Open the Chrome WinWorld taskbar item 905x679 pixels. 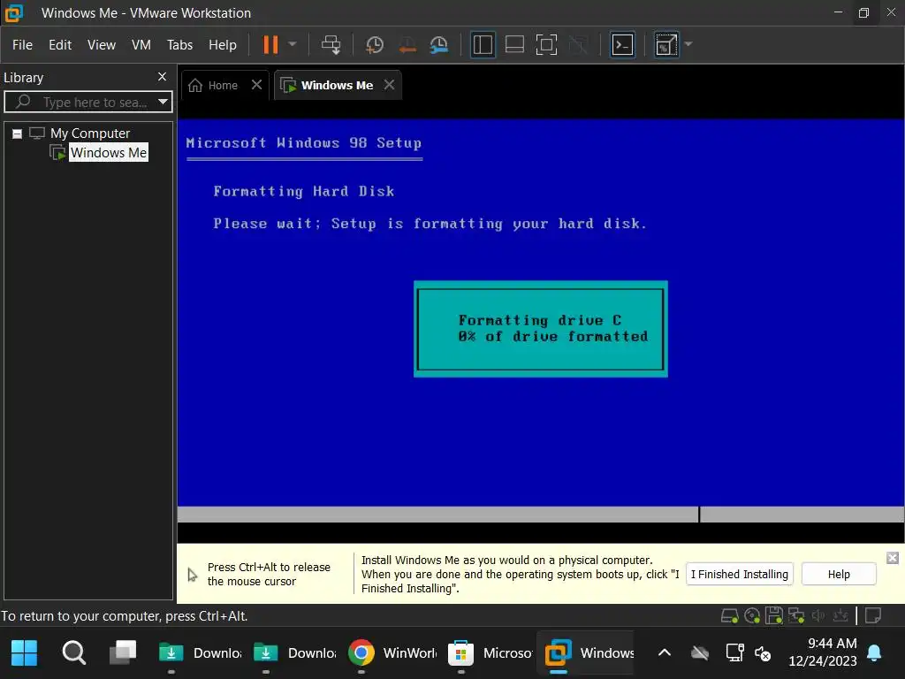click(x=393, y=653)
